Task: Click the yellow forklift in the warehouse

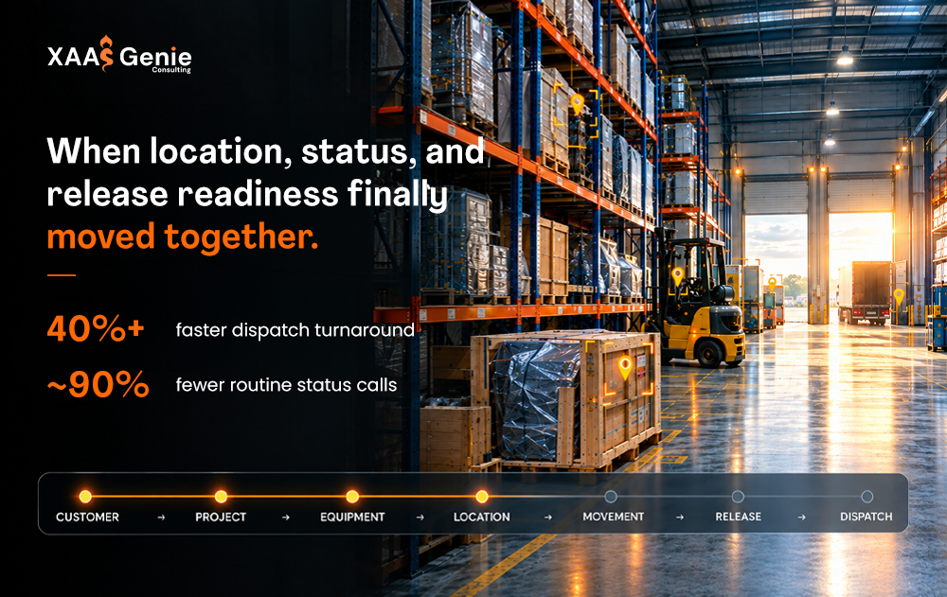Action: (x=701, y=302)
